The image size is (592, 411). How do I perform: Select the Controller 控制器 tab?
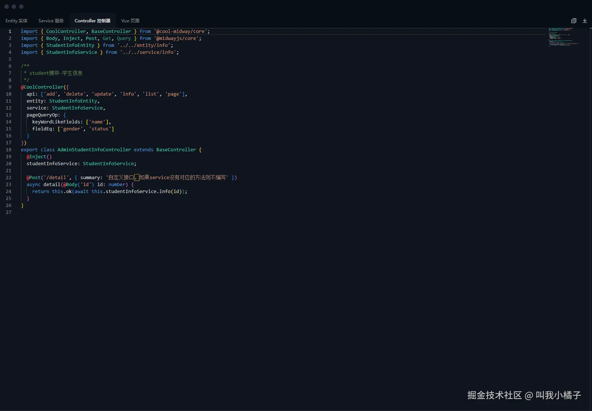click(92, 21)
